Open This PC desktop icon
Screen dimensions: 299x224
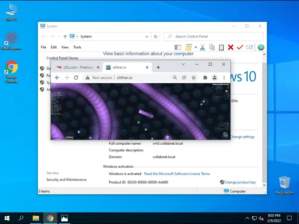coord(11,12)
